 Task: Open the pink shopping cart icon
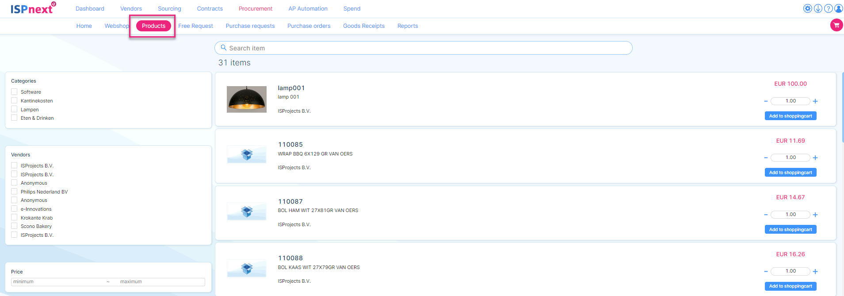(836, 25)
